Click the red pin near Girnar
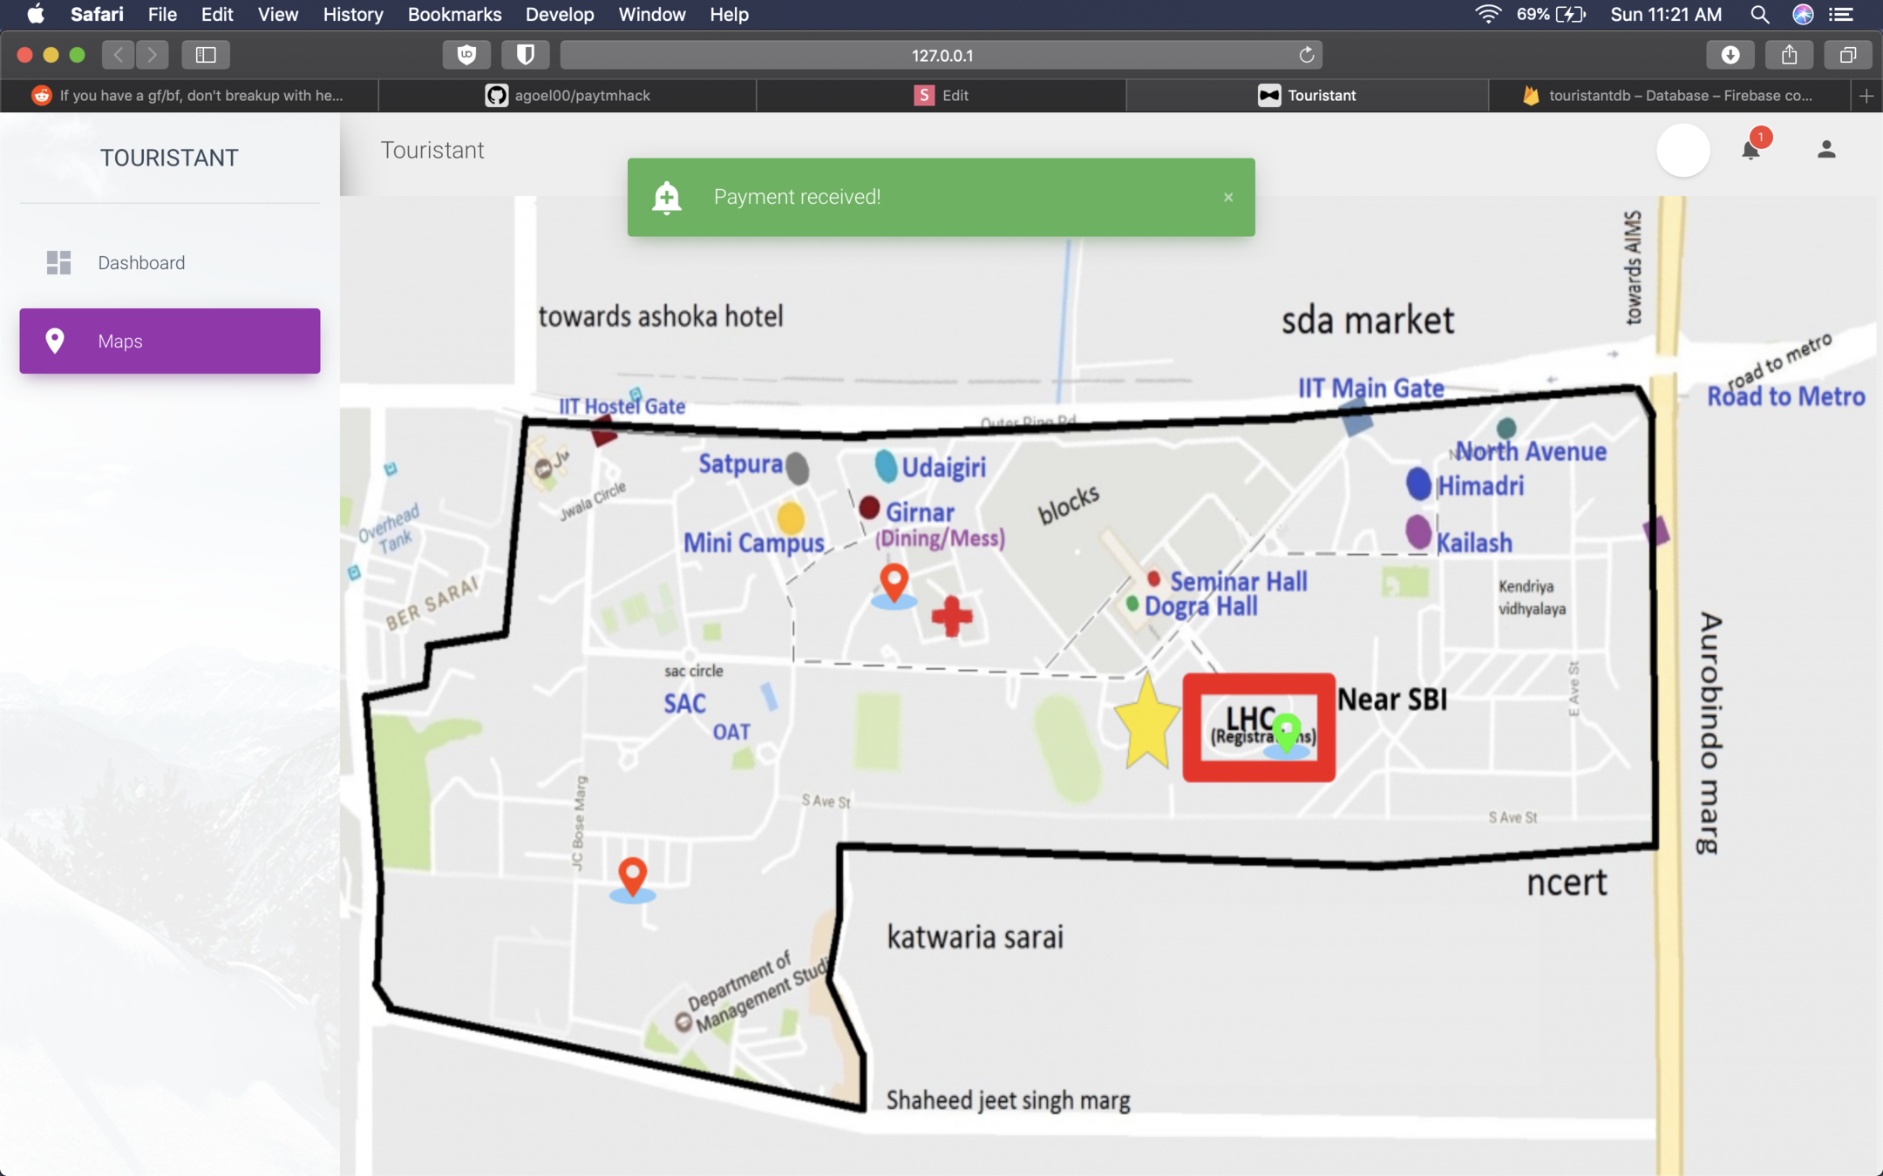The height and width of the screenshot is (1176, 1883). tap(894, 581)
